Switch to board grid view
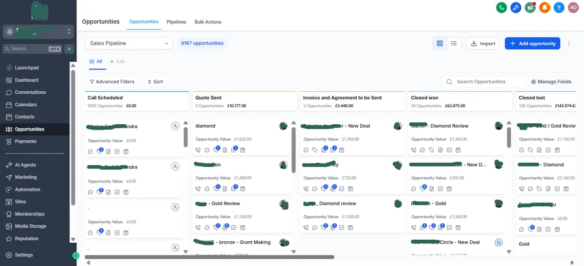Screen dimensions: 584x266 pos(440,43)
